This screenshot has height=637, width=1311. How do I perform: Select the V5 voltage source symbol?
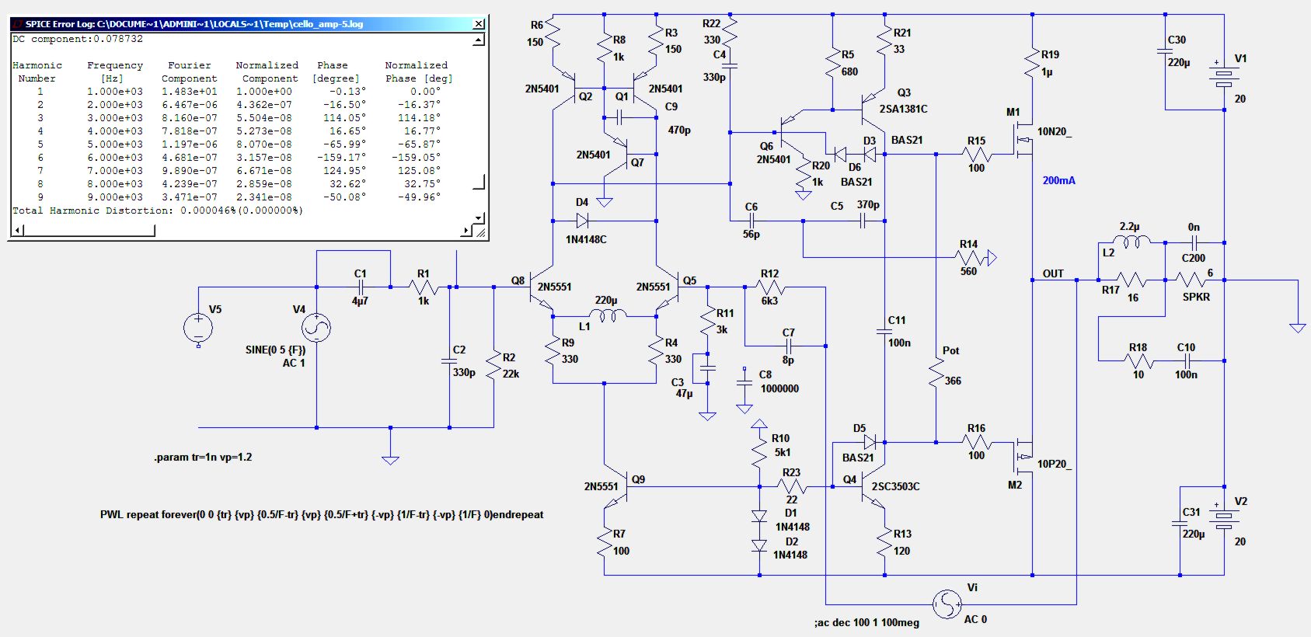[x=198, y=328]
